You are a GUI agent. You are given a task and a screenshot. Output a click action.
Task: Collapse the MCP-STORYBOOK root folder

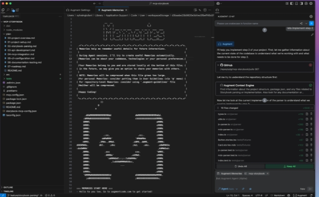[12, 22]
